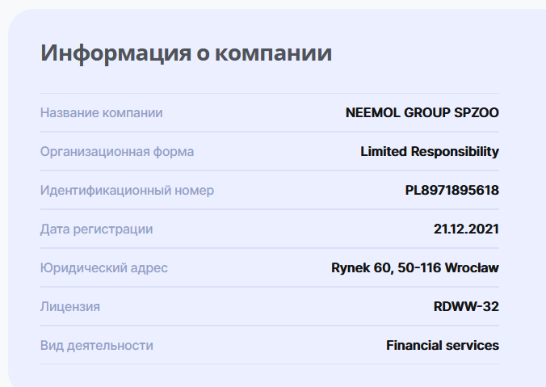Click the "Financial services" value
The height and width of the screenshot is (387, 546).
coord(443,346)
